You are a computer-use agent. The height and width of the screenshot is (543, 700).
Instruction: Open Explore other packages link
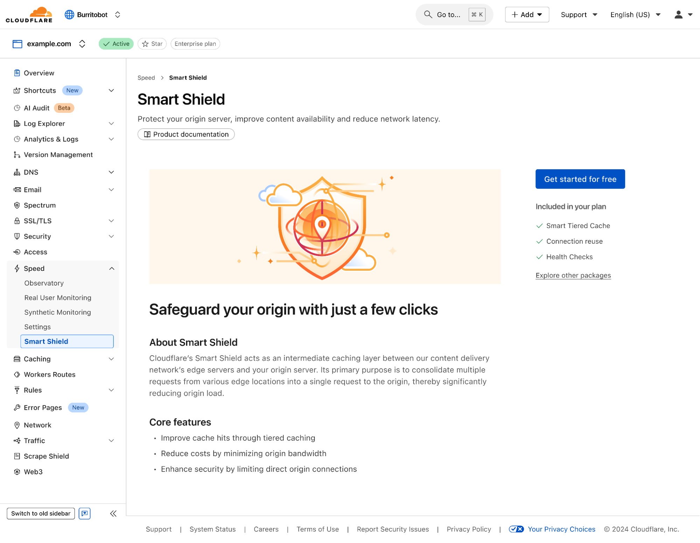click(573, 275)
